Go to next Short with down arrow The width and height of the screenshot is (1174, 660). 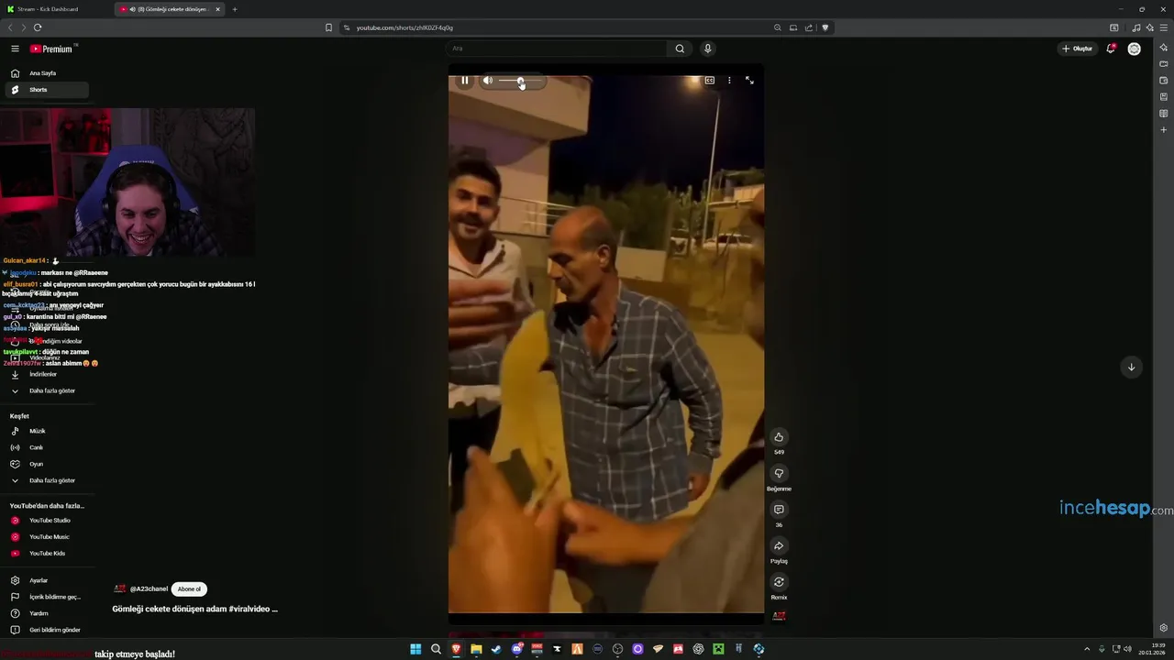pos(1131,367)
